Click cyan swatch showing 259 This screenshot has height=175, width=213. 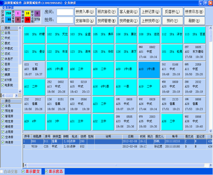pos(8,13)
